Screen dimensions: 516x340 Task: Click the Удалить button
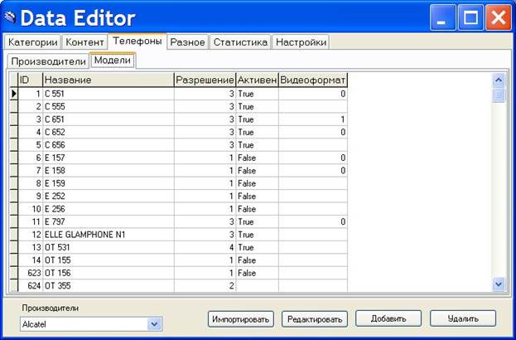463,318
